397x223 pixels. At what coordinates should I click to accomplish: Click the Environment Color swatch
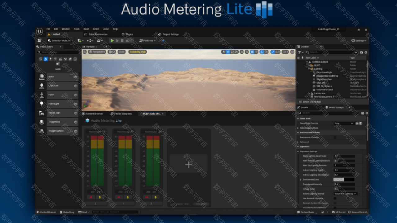pyautogui.click(x=344, y=180)
